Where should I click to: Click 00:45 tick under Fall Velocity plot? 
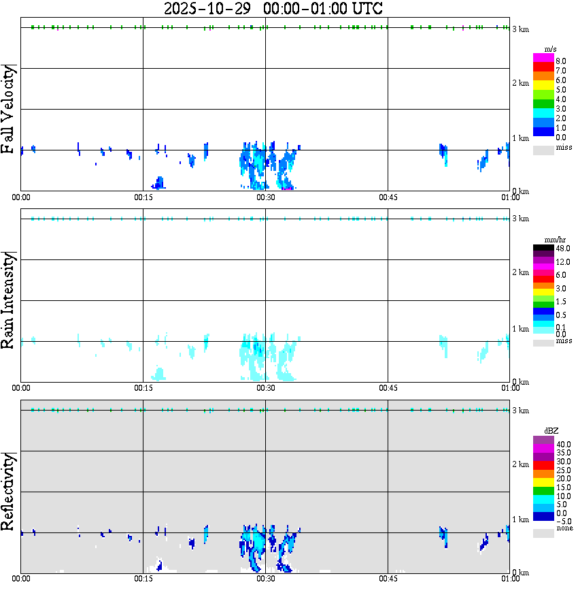388,197
